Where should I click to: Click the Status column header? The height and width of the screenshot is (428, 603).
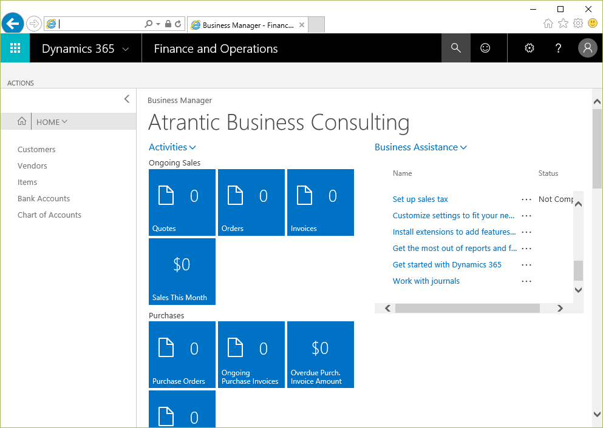[x=548, y=173]
